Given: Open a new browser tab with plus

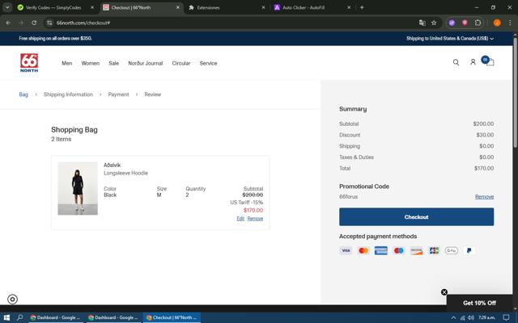Looking at the screenshot, I should 362,7.
